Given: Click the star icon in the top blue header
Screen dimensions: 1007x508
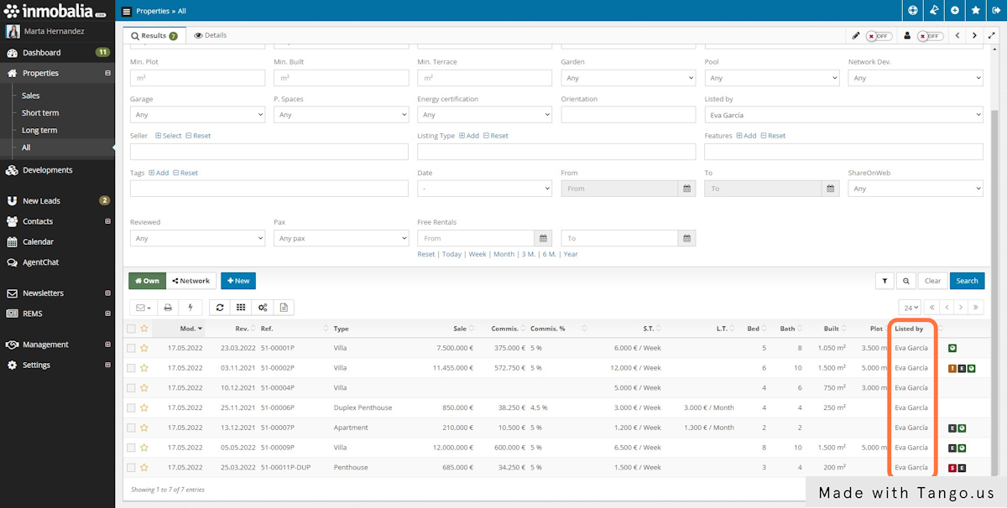Looking at the screenshot, I should point(975,10).
